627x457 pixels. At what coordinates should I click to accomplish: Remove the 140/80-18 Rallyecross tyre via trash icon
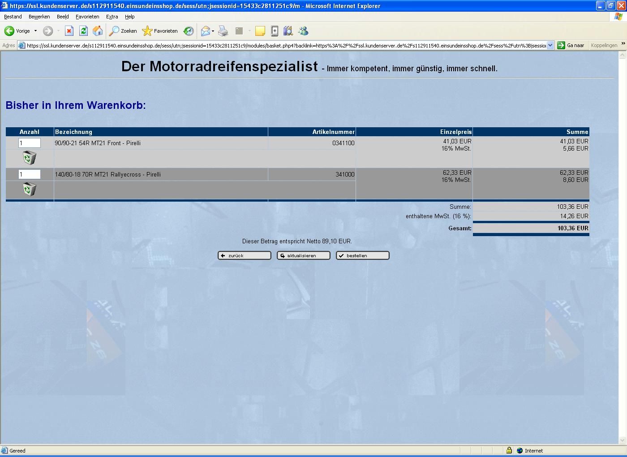tap(29, 189)
